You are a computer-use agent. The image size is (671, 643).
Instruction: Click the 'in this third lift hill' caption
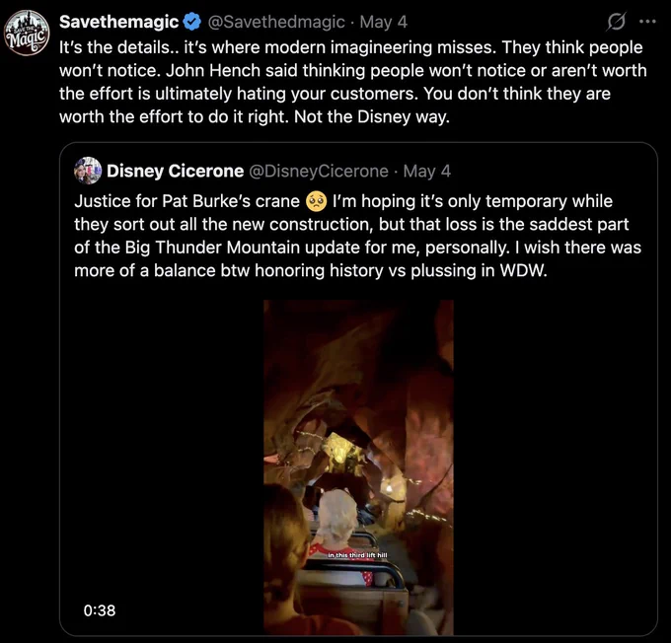point(357,555)
